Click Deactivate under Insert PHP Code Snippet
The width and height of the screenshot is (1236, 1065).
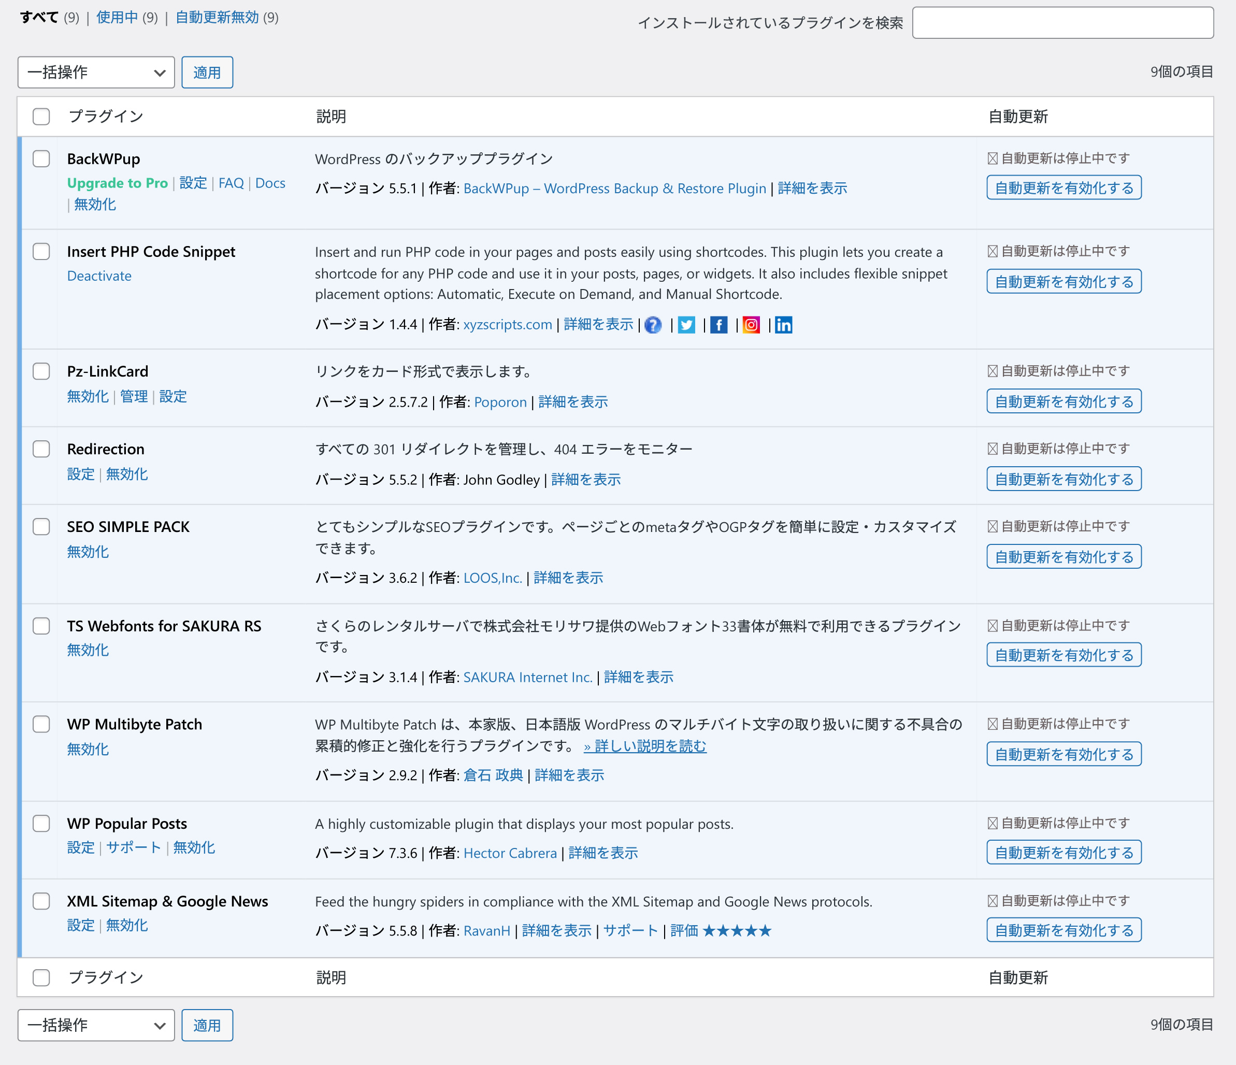tap(99, 276)
